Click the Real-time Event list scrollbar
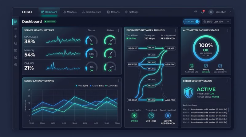Image resolution: width=246 pixels, height=137 pixels. [229, 110]
